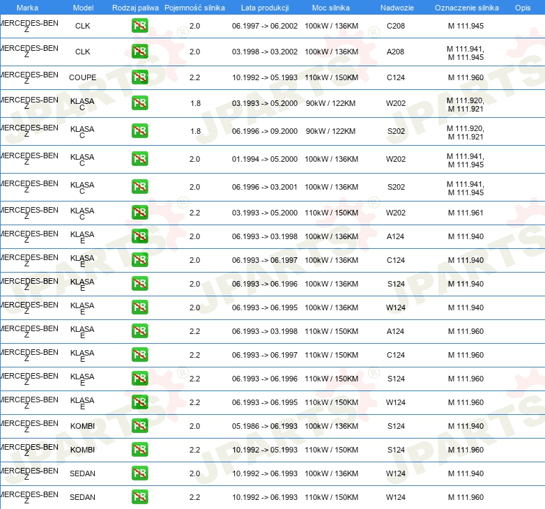Select the Moc silnika column header
Image resolution: width=545 pixels, height=509 pixels.
[x=331, y=7]
